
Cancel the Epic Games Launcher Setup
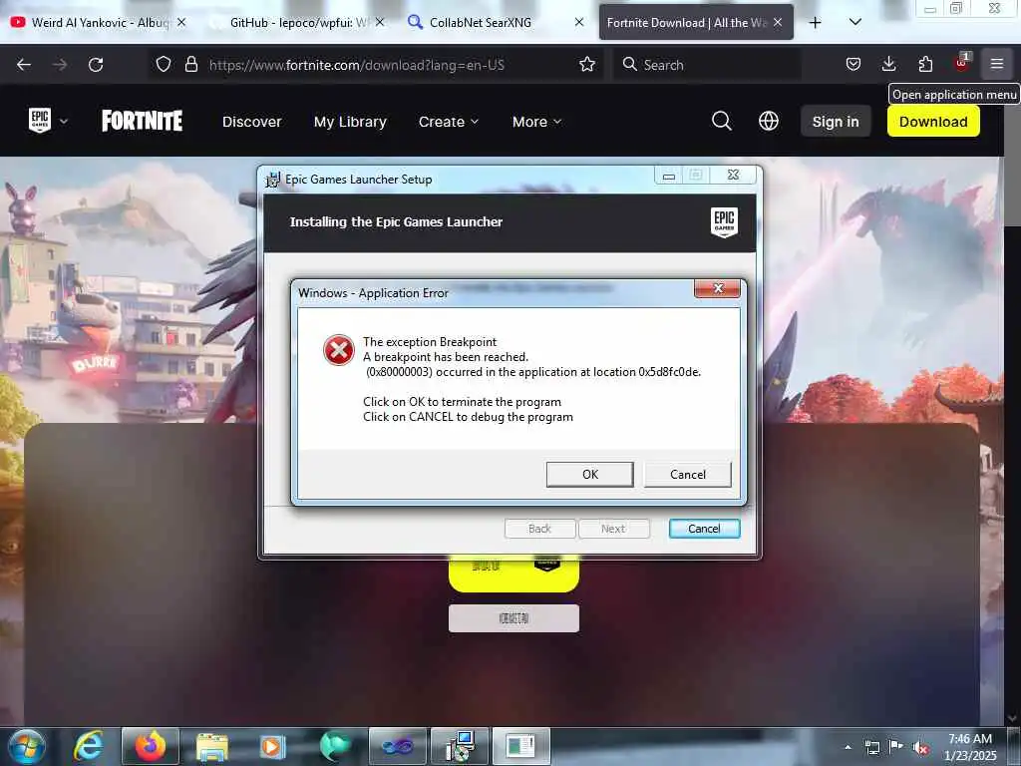pos(704,529)
